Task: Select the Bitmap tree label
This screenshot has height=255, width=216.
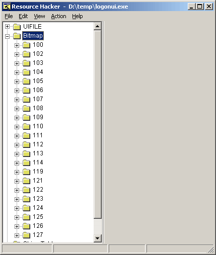Action: tap(33, 36)
